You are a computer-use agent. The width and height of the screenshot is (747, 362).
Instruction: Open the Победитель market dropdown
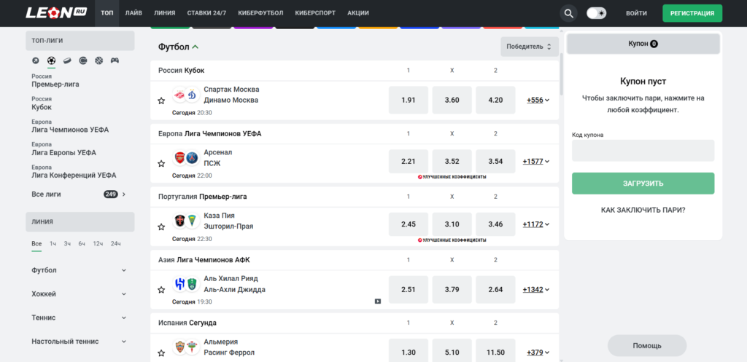tap(530, 47)
